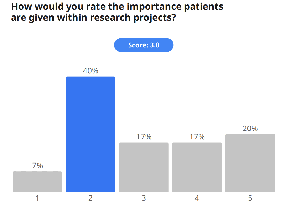The image size is (290, 207).
Task: Click the horizontal divider line under the heading
Action: pyautogui.click(x=145, y=28)
